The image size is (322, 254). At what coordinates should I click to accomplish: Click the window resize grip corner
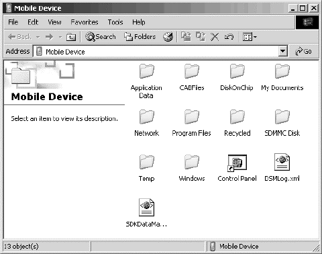click(x=316, y=247)
